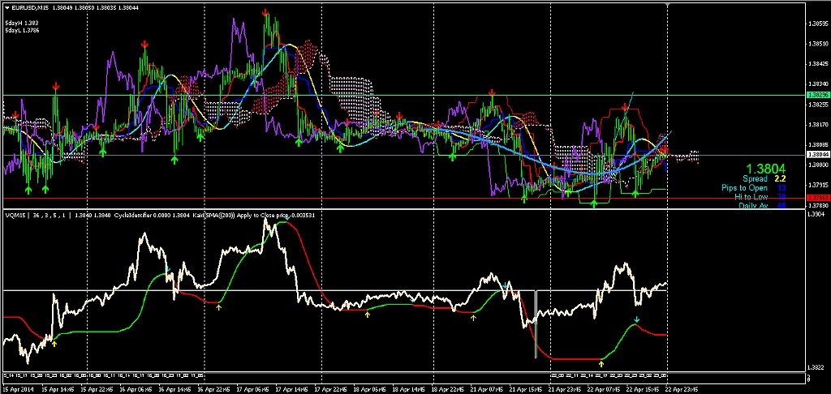Click the 15 Apr 2014 time axis label
The width and height of the screenshot is (831, 394).
16,388
